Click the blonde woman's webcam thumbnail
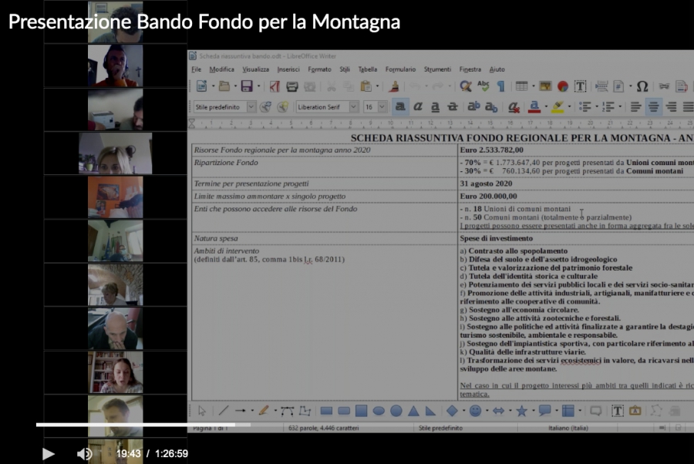Screen dimensions: 694x464 115,153
